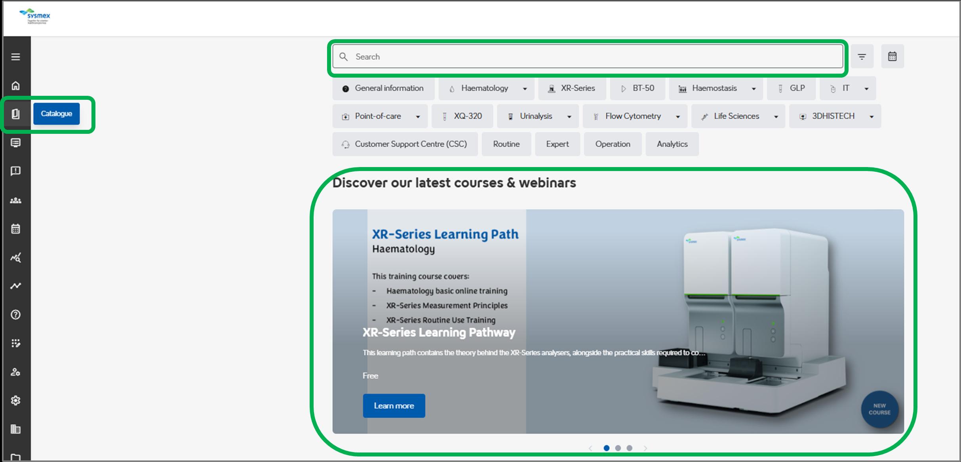Open the Catalogue book icon in the sidebar
The image size is (961, 462).
pos(15,114)
